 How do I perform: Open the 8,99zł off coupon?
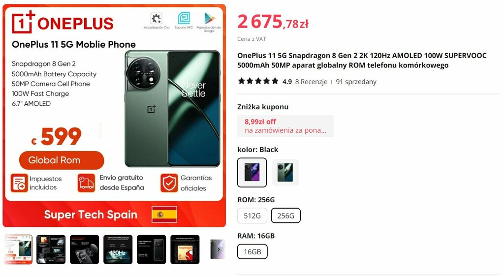pos(285,126)
